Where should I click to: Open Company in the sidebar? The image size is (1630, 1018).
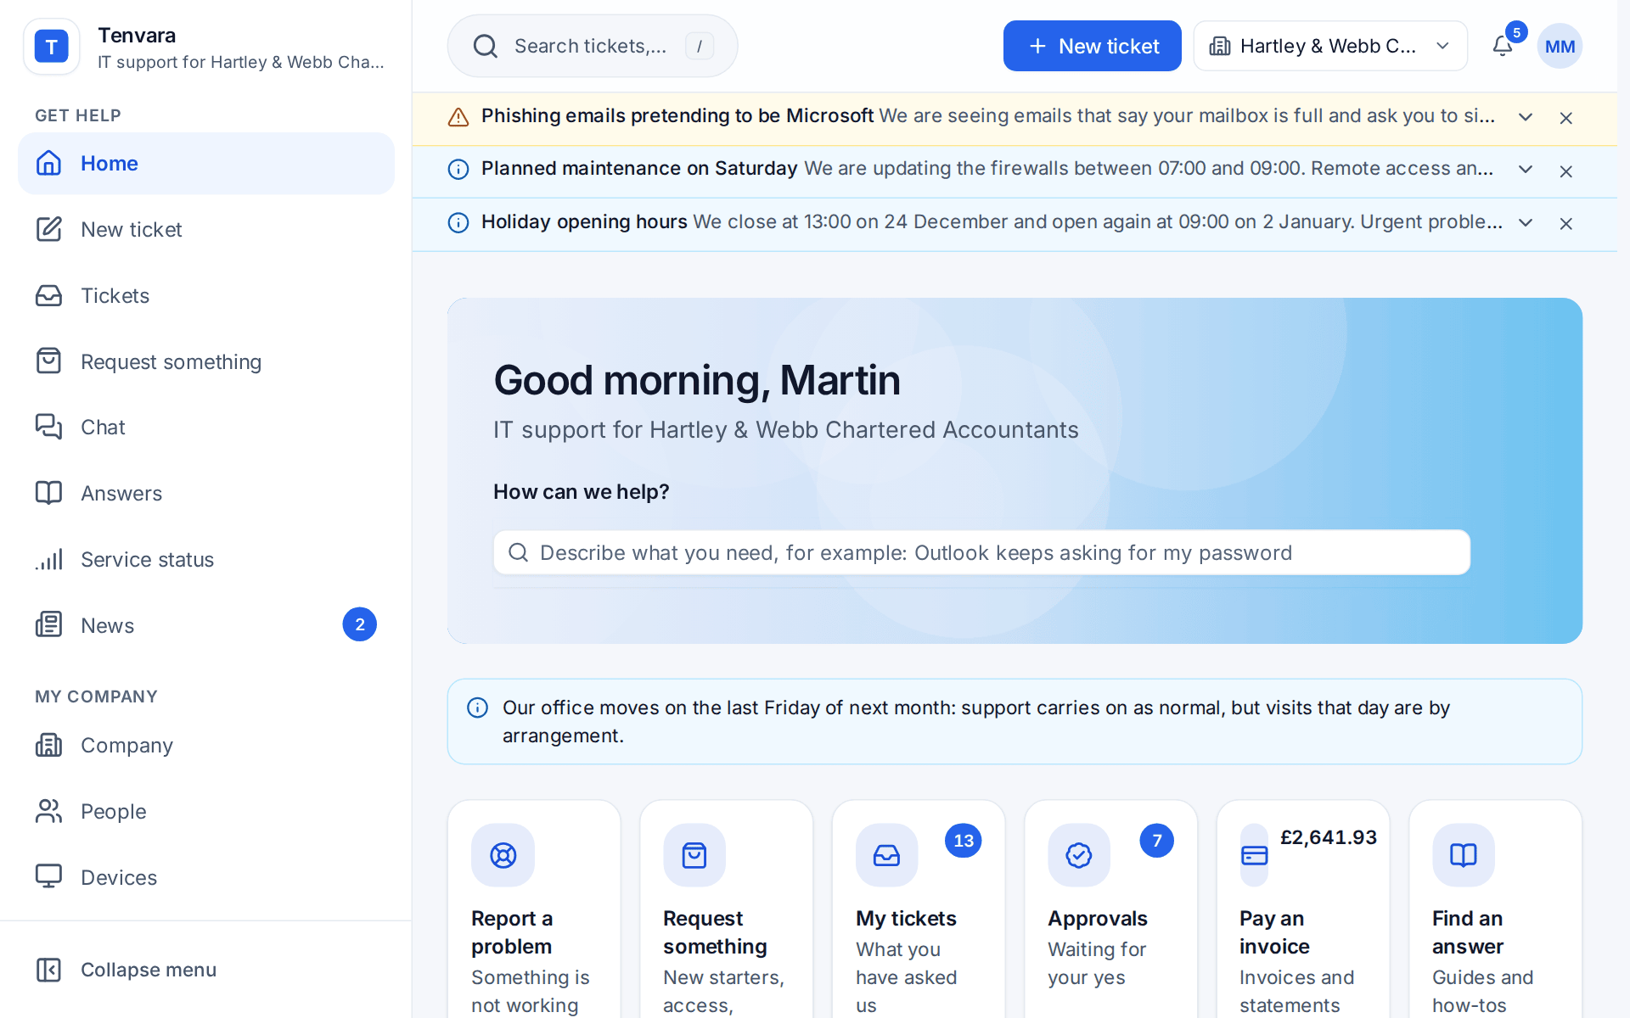coord(206,745)
